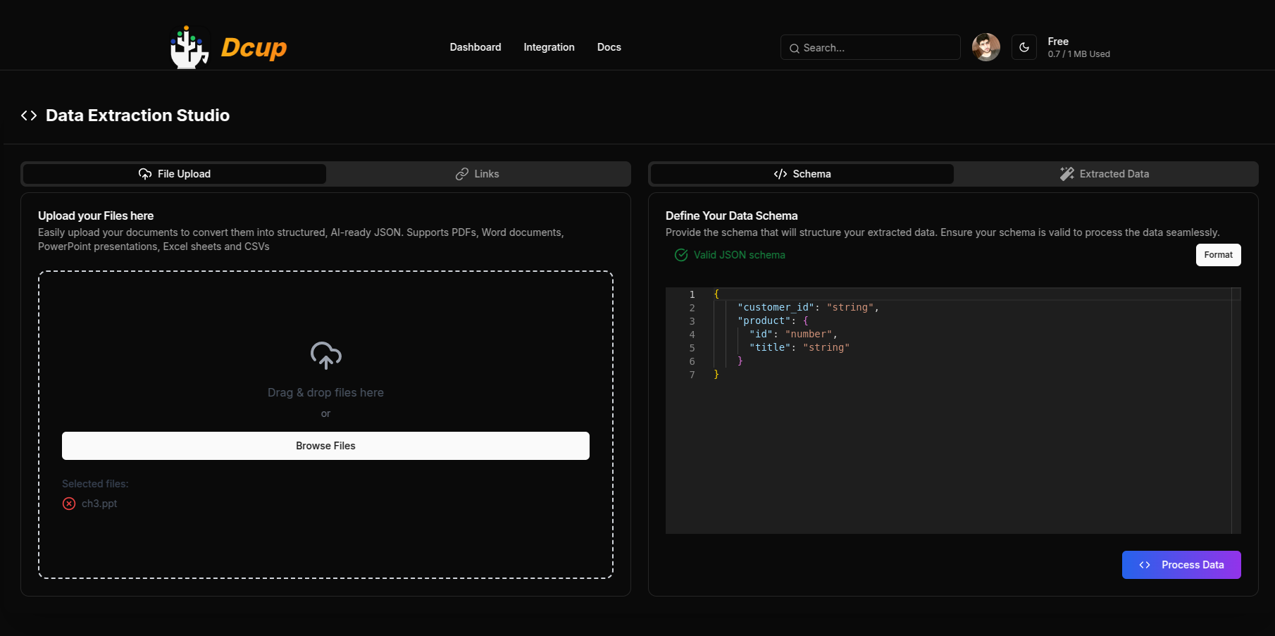
Task: Click line number 6 in editor gutter
Action: pyautogui.click(x=692, y=361)
